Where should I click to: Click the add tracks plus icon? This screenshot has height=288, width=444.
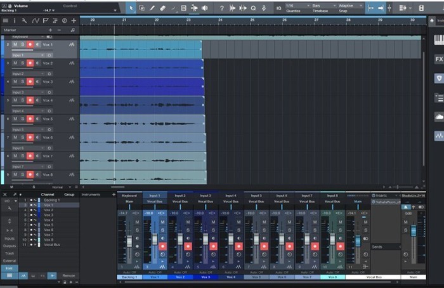[x=74, y=20]
